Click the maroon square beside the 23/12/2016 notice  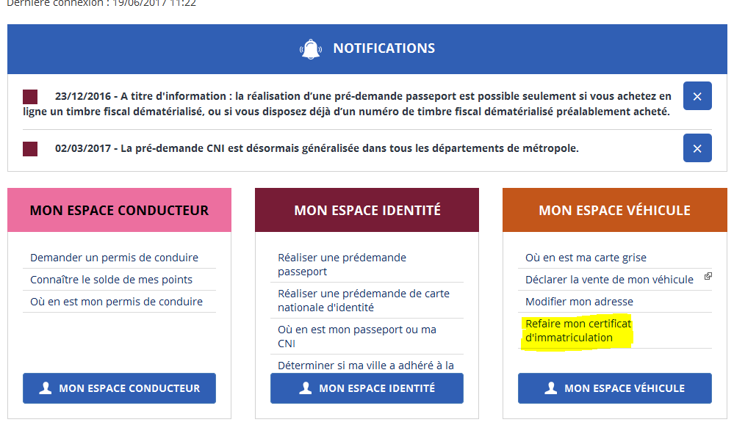coord(30,97)
